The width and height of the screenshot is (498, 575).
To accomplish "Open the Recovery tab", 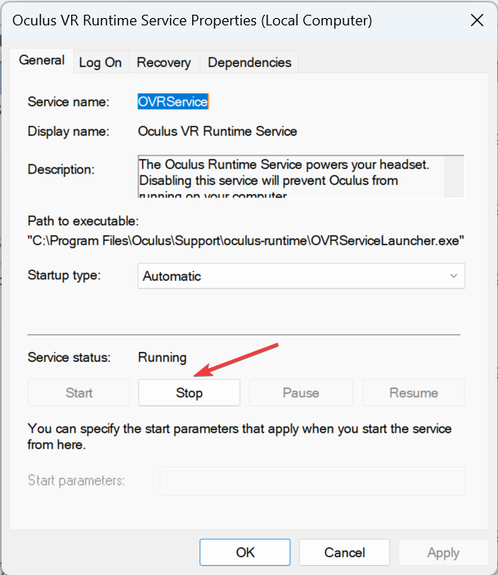I will (164, 63).
